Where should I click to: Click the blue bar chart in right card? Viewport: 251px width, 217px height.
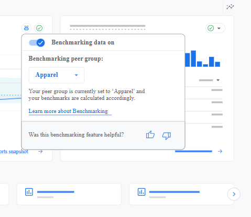pos(203,59)
